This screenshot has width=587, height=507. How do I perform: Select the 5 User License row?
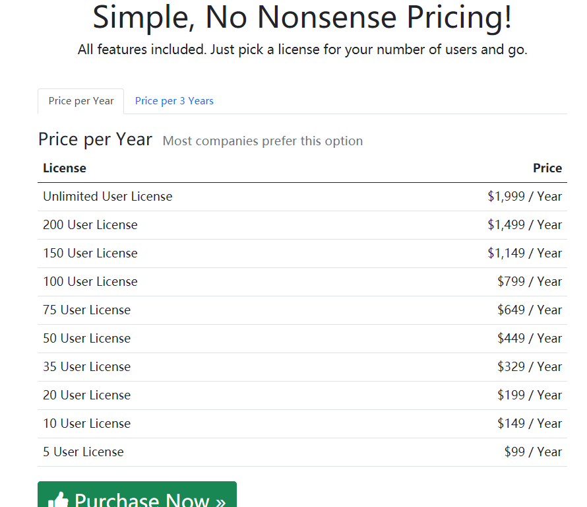tap(302, 452)
